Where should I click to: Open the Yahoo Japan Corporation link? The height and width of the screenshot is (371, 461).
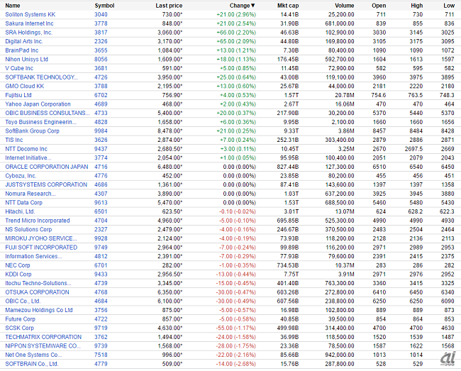38,104
